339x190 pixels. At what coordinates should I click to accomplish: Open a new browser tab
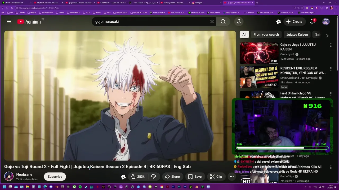[x=257, y=3]
